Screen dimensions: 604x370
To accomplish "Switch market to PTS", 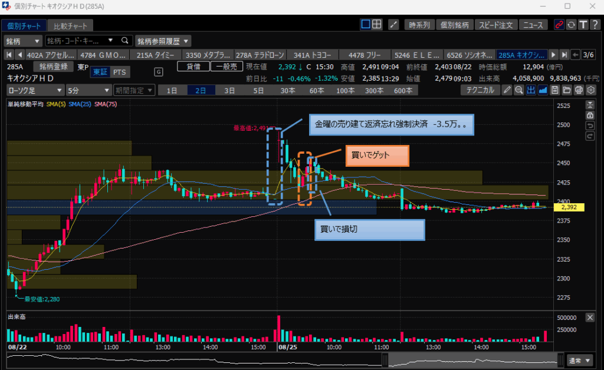I will point(119,72).
